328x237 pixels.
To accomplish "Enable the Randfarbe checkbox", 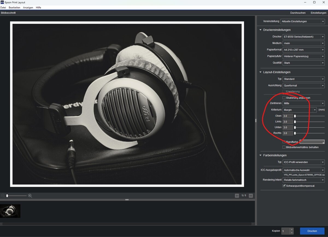I will [x=284, y=142].
